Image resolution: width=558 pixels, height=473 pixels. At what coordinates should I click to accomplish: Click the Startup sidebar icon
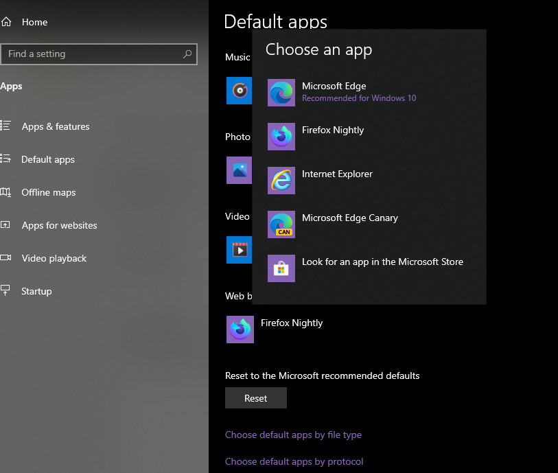(5, 290)
